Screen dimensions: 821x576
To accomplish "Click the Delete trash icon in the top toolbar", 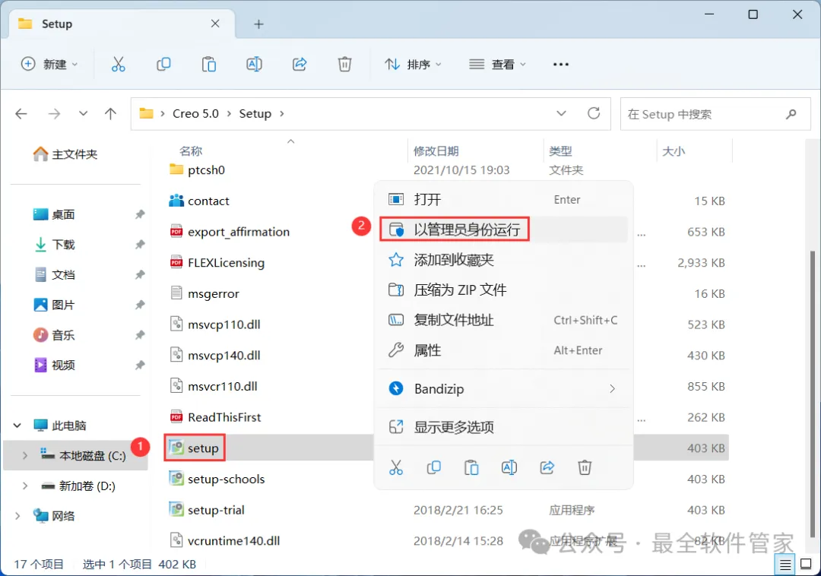I will click(x=344, y=65).
